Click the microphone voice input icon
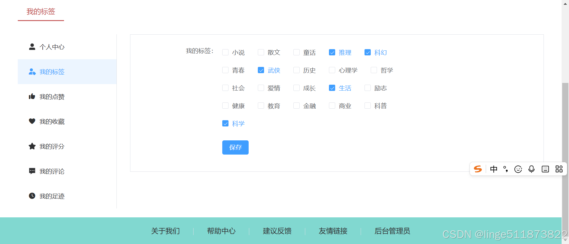Screen dimensions: 569x244 [x=532, y=169]
